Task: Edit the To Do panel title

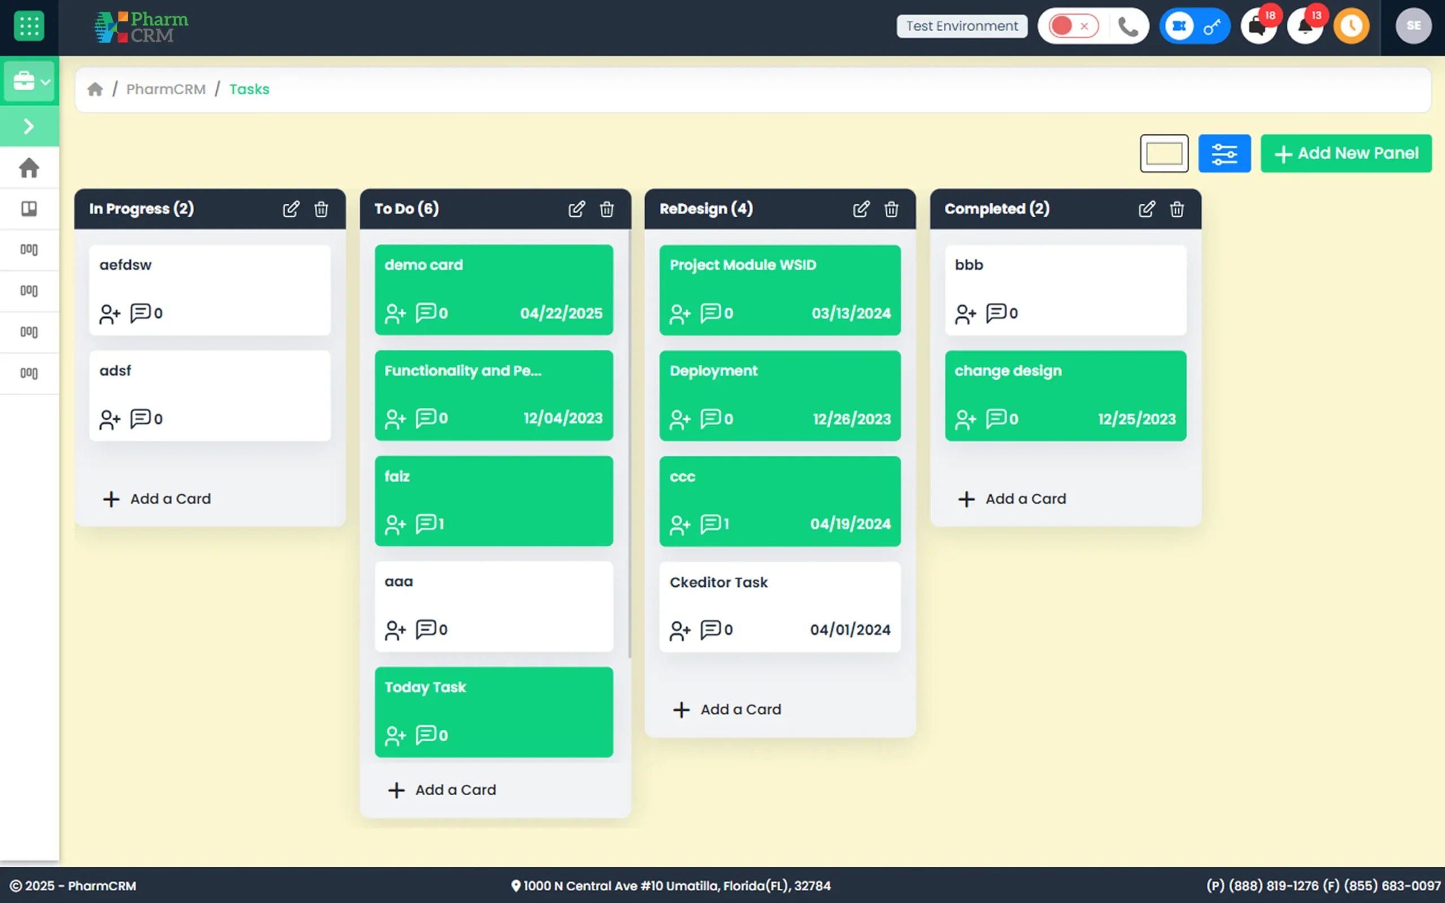Action: (x=576, y=209)
